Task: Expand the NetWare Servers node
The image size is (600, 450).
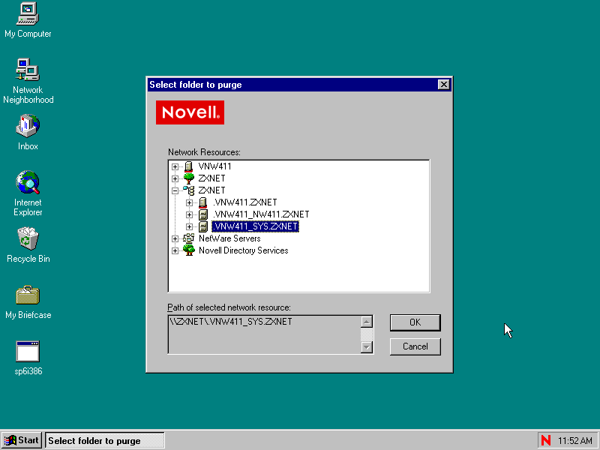Action: pyautogui.click(x=175, y=238)
